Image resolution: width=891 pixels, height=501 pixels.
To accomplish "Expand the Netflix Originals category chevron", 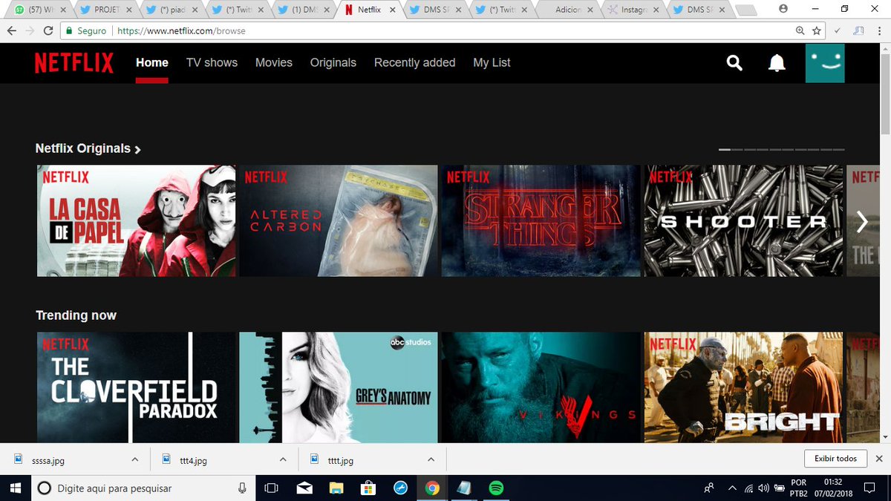I will point(138,150).
